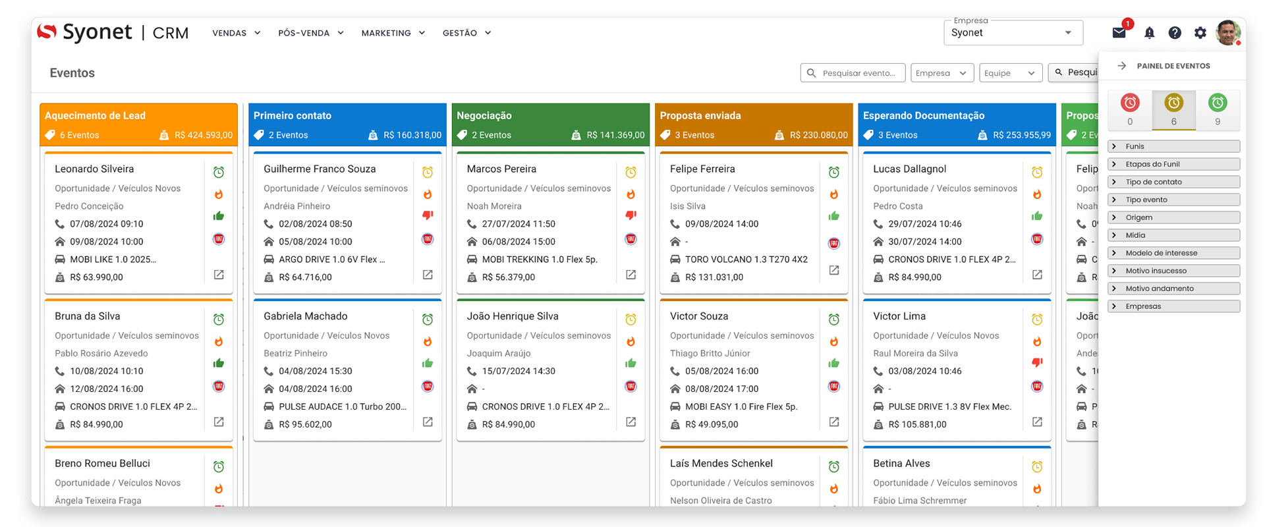This screenshot has width=1265, height=527.
Task: Click the Fiat brand logo on Lucas Dallagnol card
Action: click(x=1037, y=239)
